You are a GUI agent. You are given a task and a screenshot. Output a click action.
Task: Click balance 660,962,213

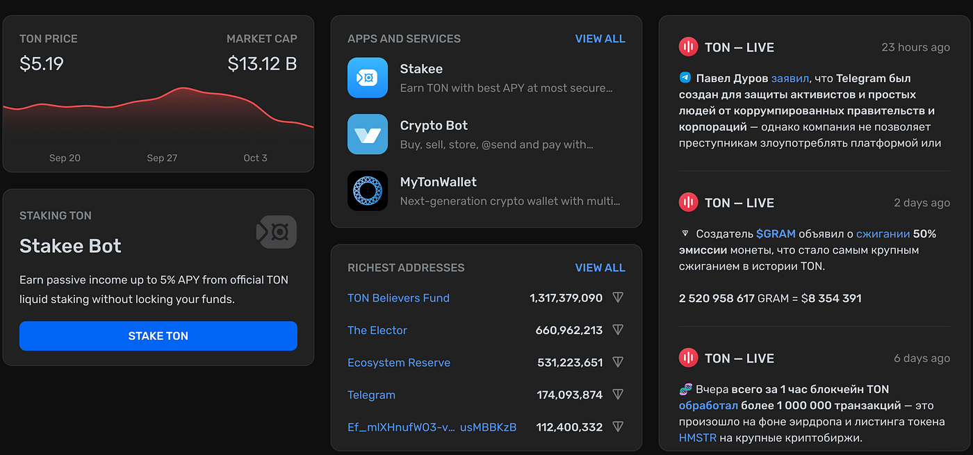[569, 330]
